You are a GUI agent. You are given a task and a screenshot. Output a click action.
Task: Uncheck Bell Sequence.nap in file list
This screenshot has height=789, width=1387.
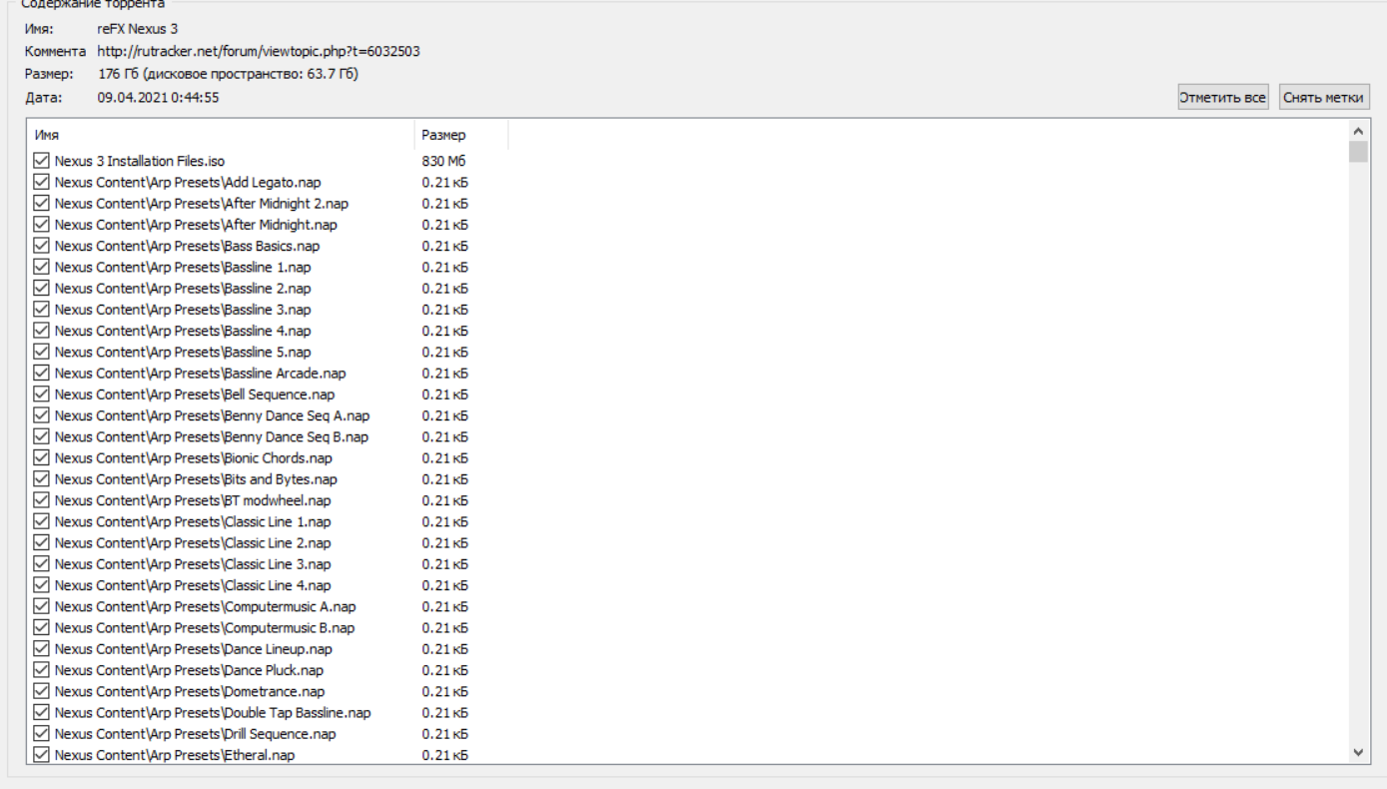click(41, 394)
